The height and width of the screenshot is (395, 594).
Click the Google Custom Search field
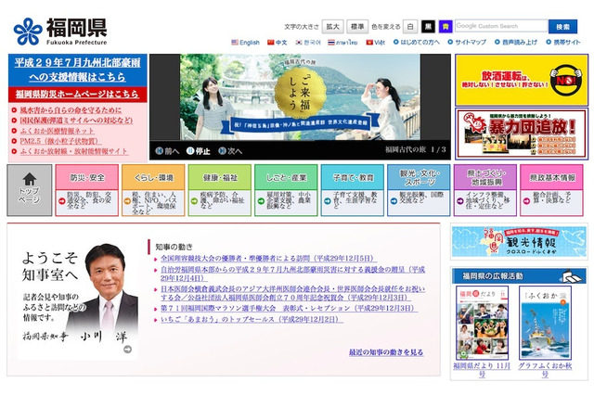[x=501, y=26]
